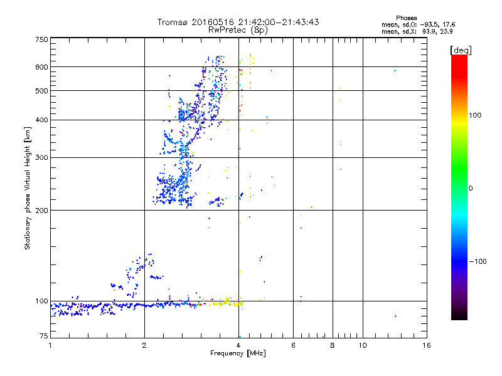The width and height of the screenshot is (502, 376).
Task: Click the x-axis tick label '8'
Action: [x=333, y=345]
